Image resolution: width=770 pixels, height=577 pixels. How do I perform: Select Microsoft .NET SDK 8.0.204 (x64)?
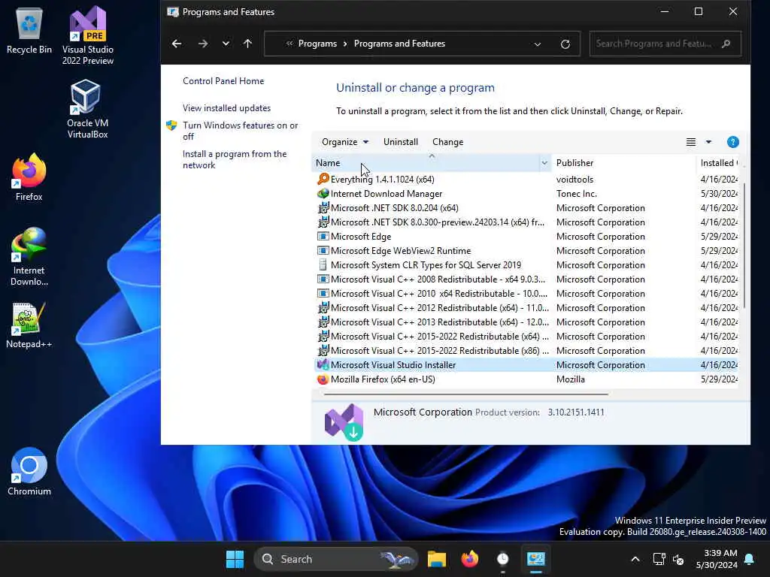(x=526, y=208)
